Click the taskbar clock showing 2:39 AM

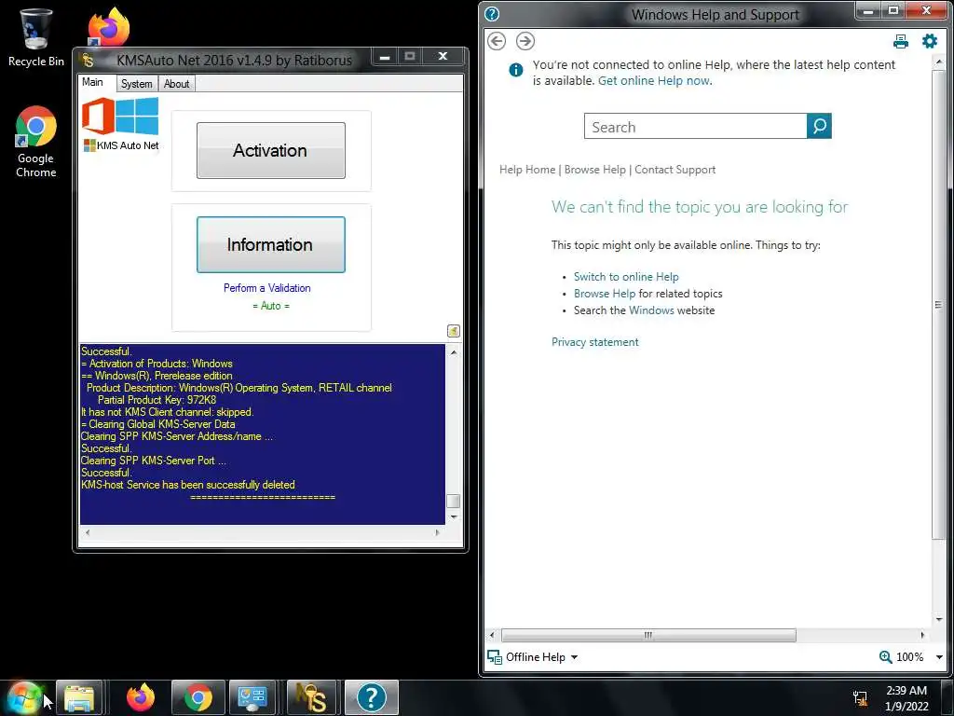click(x=906, y=697)
